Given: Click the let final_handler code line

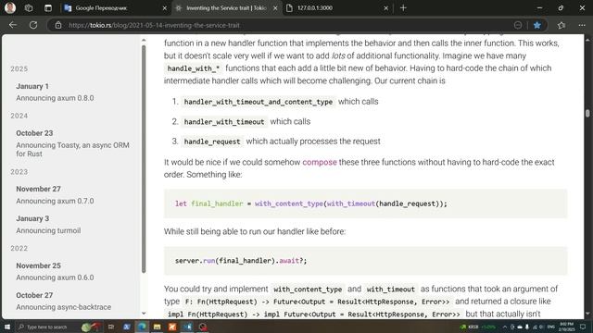Looking at the screenshot, I should click(x=311, y=203).
